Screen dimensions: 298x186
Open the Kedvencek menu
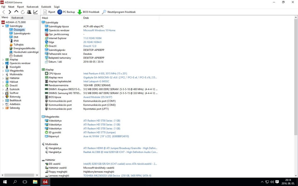tap(33, 7)
